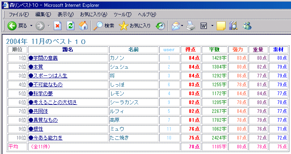Launch the Messenger people icon
The height and width of the screenshot is (154, 291).
[247, 26]
